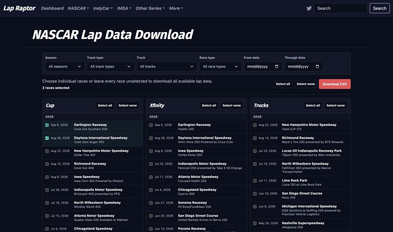Image resolution: width=393 pixels, height=232 pixels.
Task: Open calendar picker in Through date field
Action: [317, 66]
